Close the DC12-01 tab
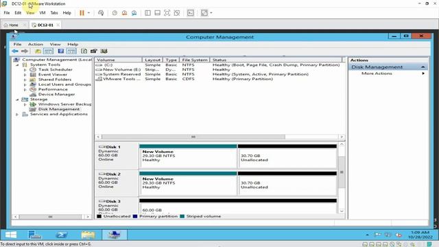 click(58, 25)
